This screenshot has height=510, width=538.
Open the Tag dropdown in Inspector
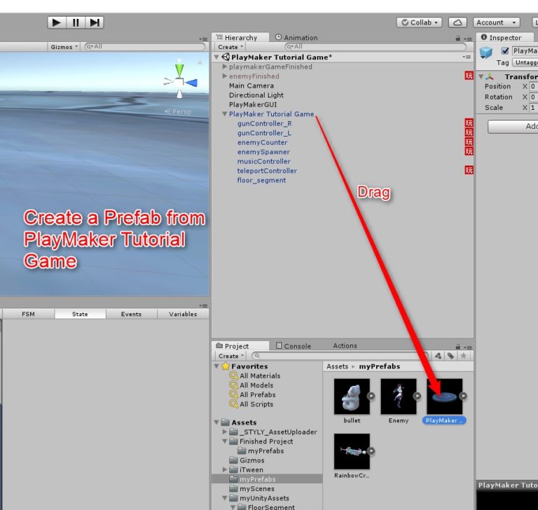525,62
